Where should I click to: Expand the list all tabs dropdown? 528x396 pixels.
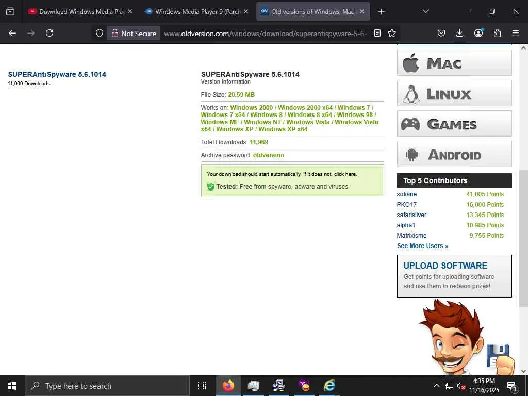click(x=425, y=11)
